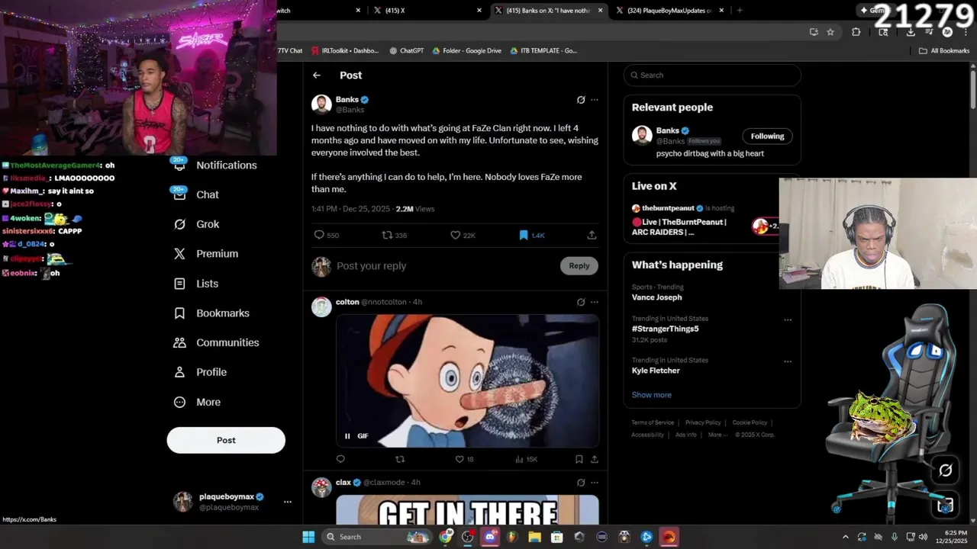The width and height of the screenshot is (977, 549).
Task: Open Lists in the sidebar
Action: click(207, 284)
